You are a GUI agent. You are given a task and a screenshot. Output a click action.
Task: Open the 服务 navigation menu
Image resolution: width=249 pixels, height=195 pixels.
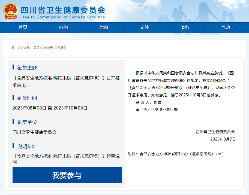click(185, 27)
